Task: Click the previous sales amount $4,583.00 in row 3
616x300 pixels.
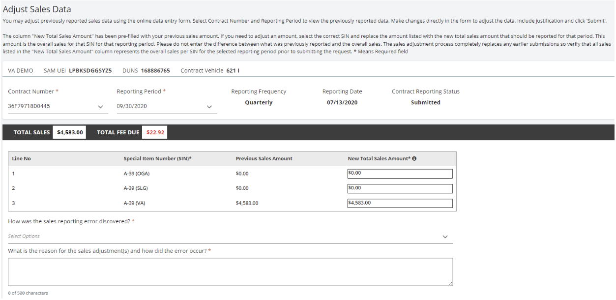Action: click(247, 203)
